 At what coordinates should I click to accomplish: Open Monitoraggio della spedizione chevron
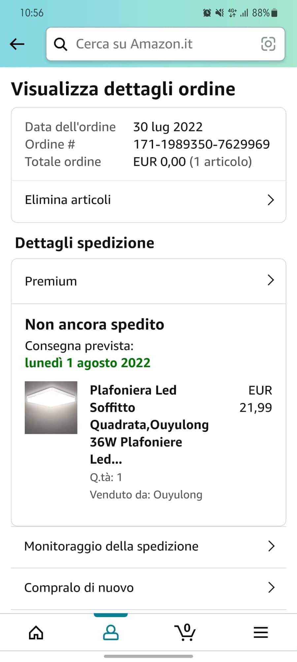coord(271,546)
